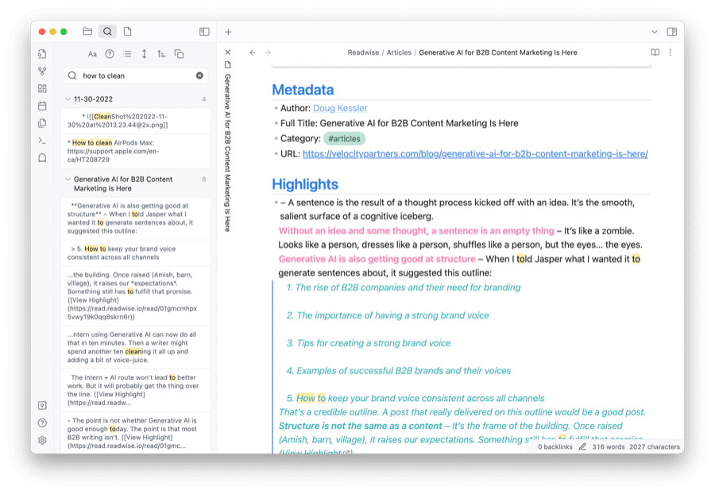
Task: Click 'Structure is not the same' bold text
Action: [x=360, y=426]
